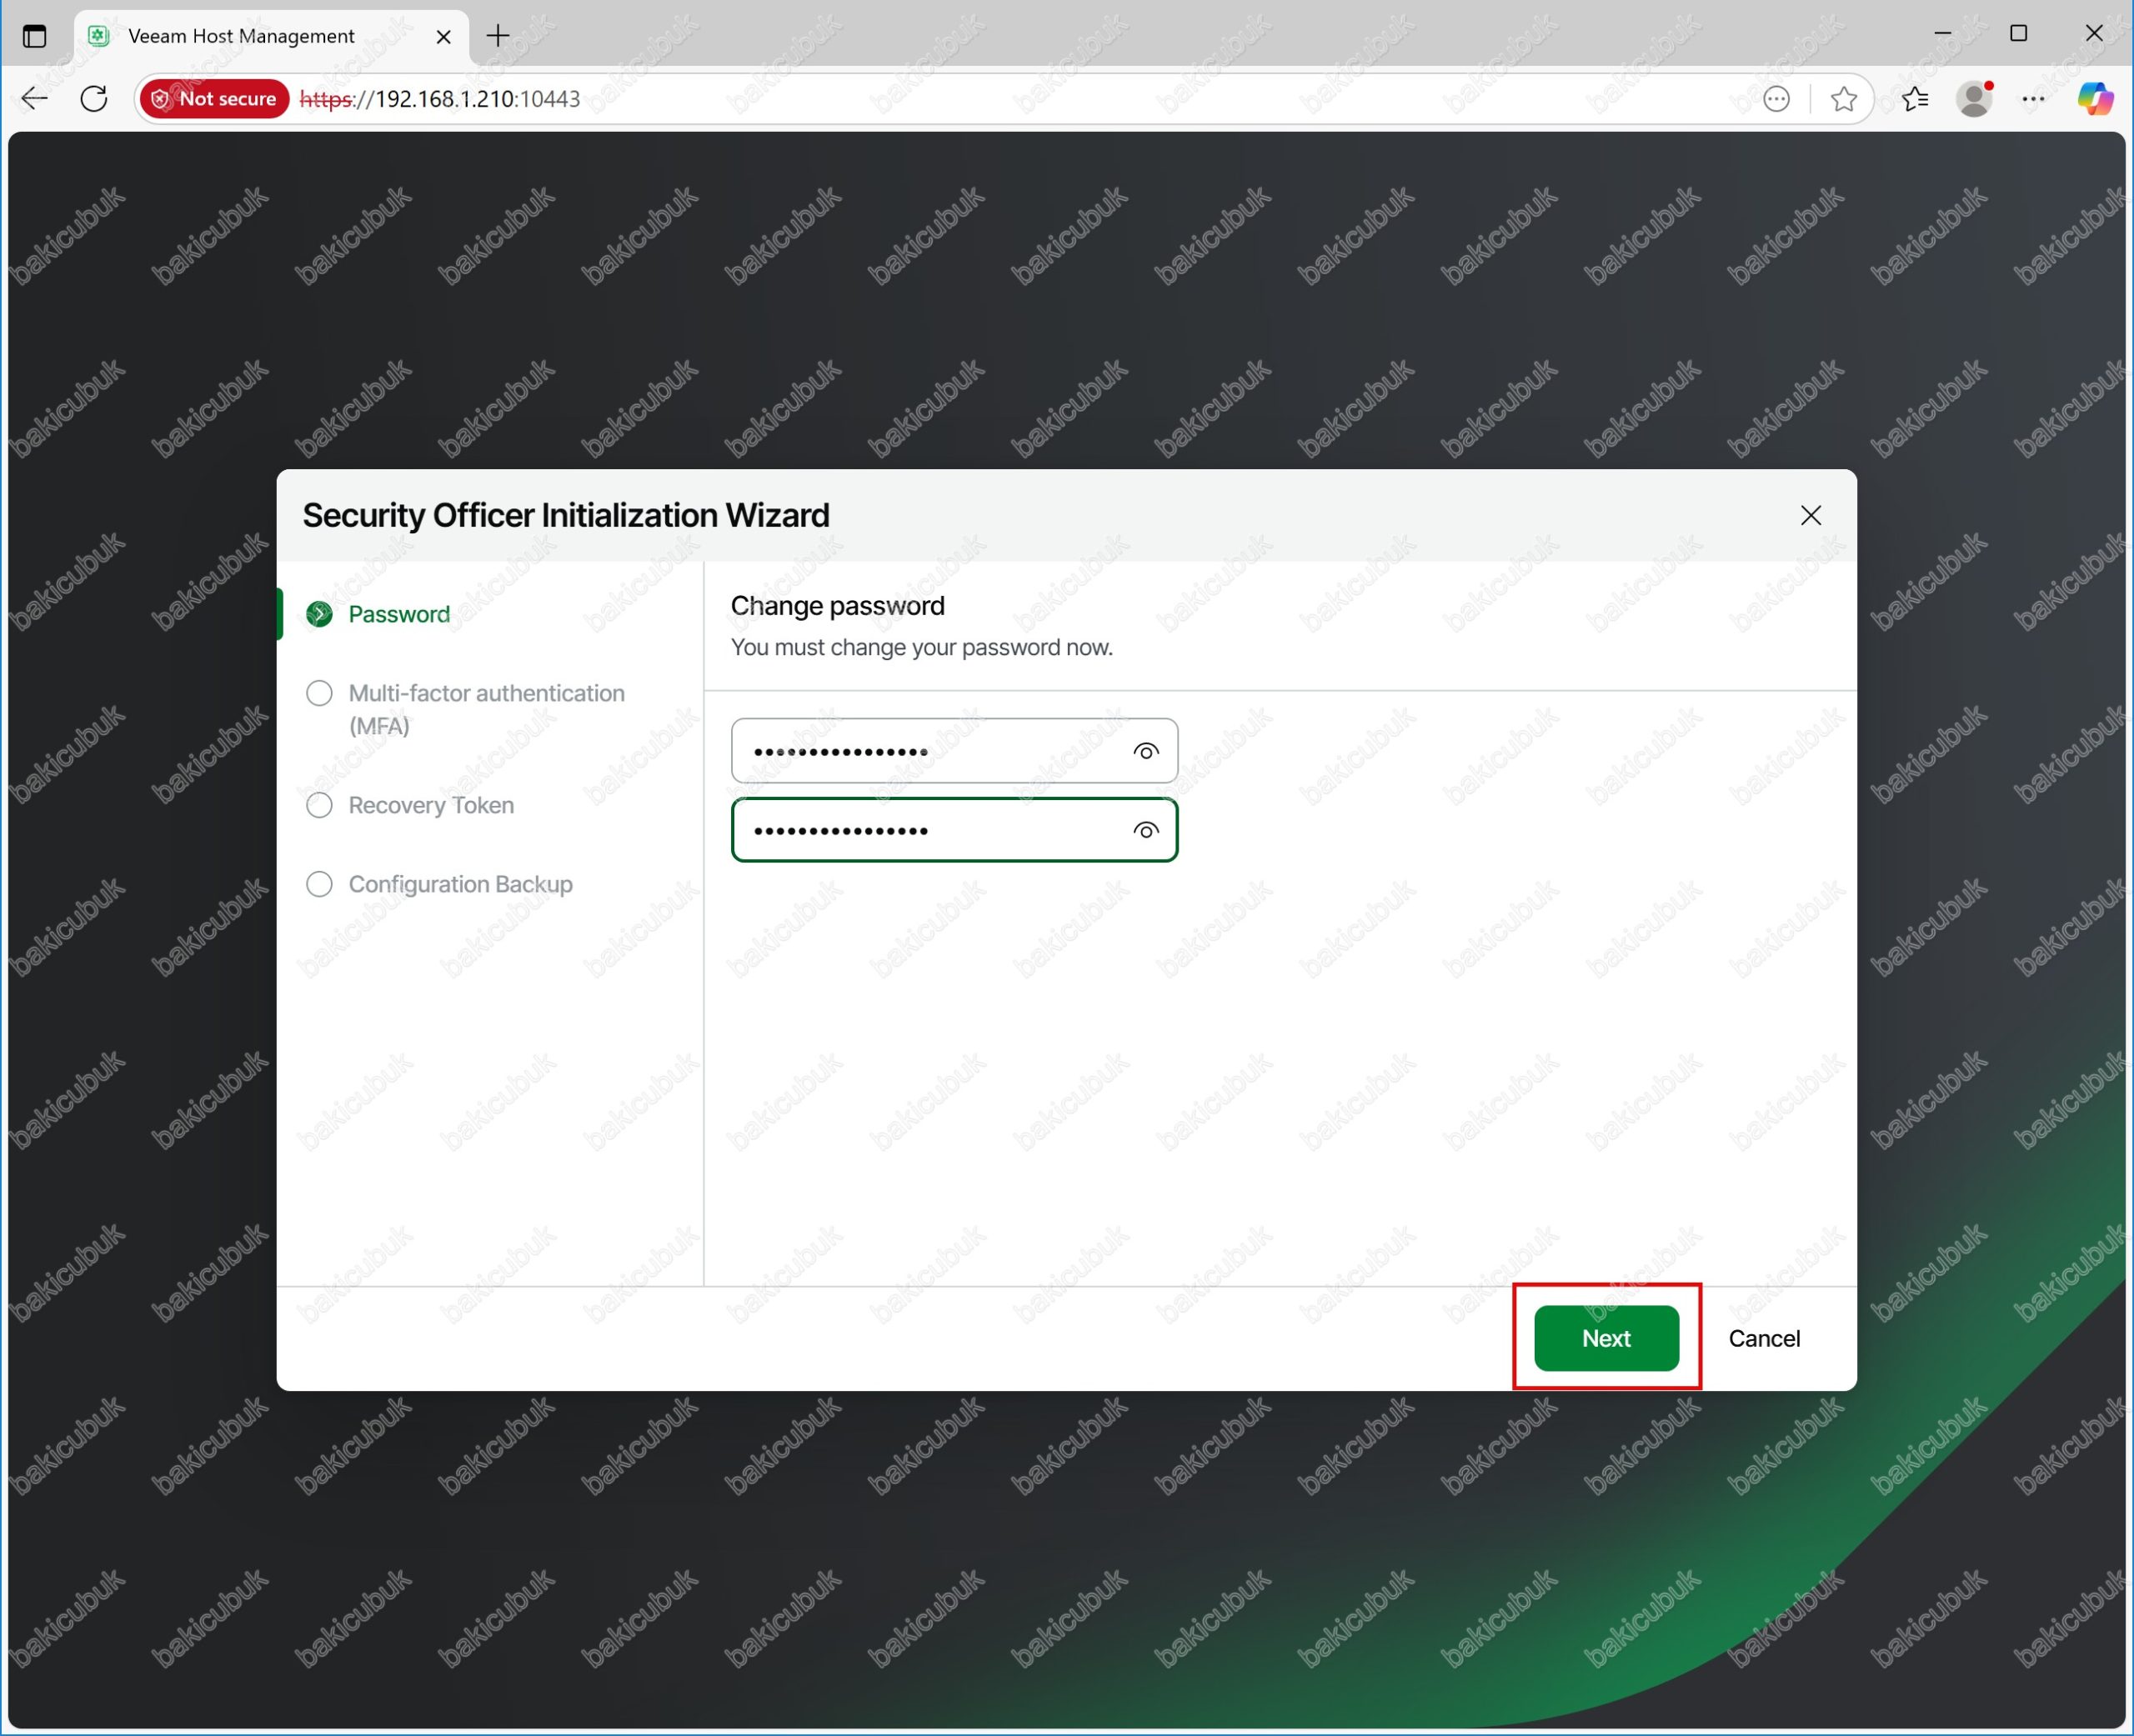Viewport: 2134px width, 1736px height.
Task: Click the Recovery Token step circle
Action: 319,805
